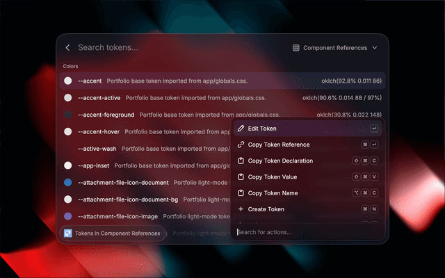The image size is (445, 278).
Task: Select the --active-wash token name
Action: tap(97, 149)
